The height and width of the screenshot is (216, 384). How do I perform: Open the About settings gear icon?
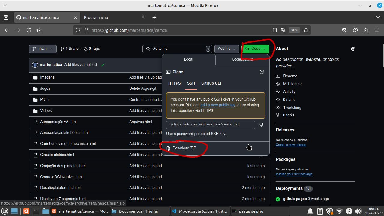click(353, 49)
